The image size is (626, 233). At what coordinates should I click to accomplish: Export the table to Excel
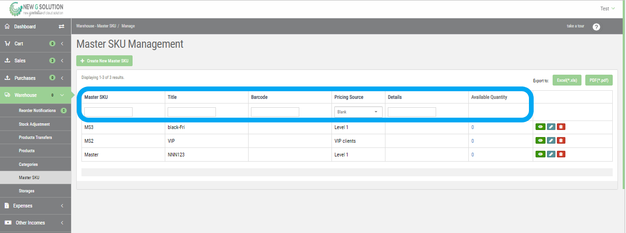(x=567, y=80)
